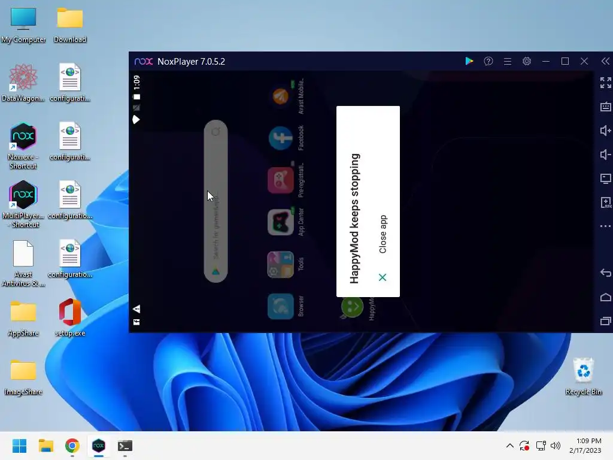Collapse the NoxPlayer sidebar with double chevron
613x460 pixels.
point(605,61)
